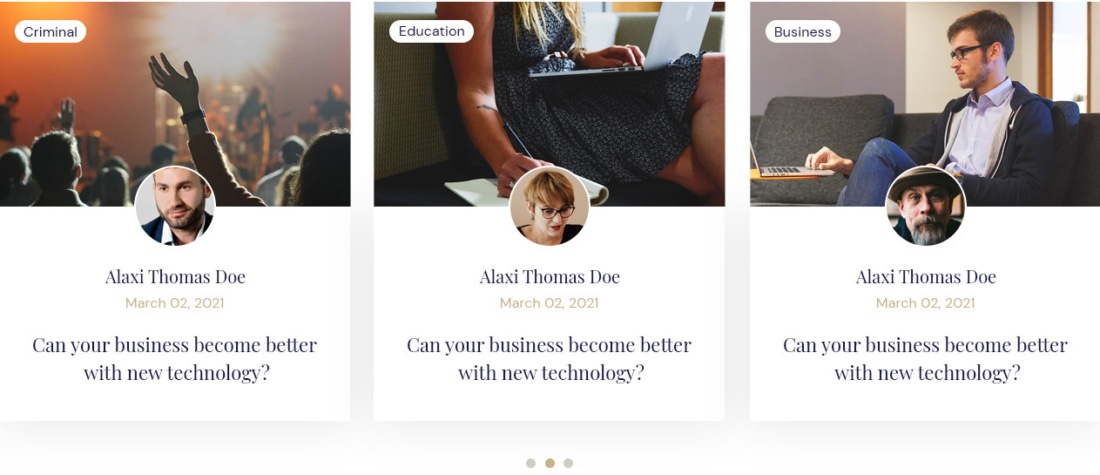Select the first carousel pagination dot
The image size is (1100, 475).
(530, 464)
